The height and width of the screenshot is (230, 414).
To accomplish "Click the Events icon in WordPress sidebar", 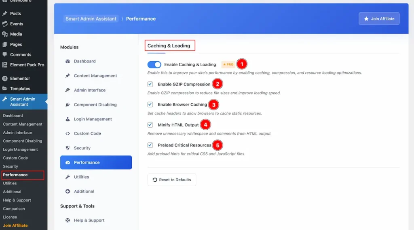I will (x=5, y=24).
